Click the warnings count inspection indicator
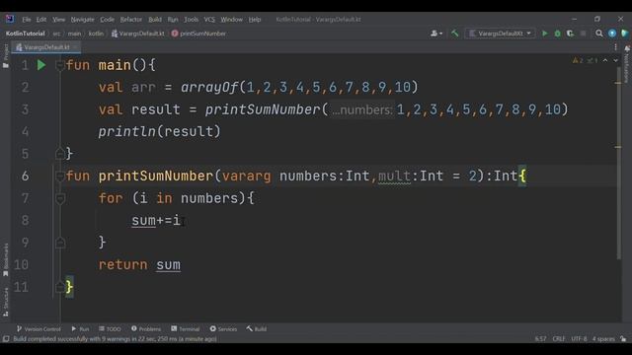632x355 pixels. tap(578, 60)
